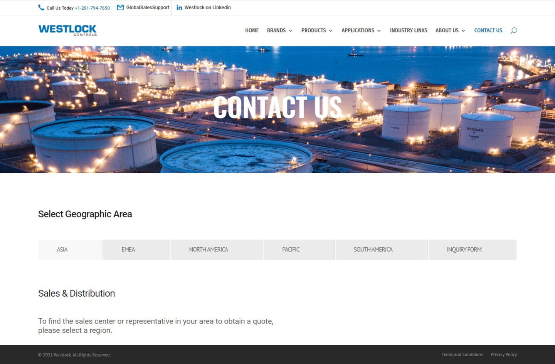Image resolution: width=555 pixels, height=364 pixels.
Task: Select the Asia region tab
Action: [62, 250]
